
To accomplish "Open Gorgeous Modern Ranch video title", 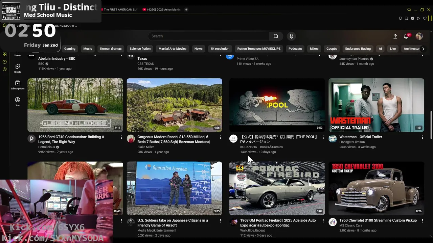I will pyautogui.click(x=174, y=139).
